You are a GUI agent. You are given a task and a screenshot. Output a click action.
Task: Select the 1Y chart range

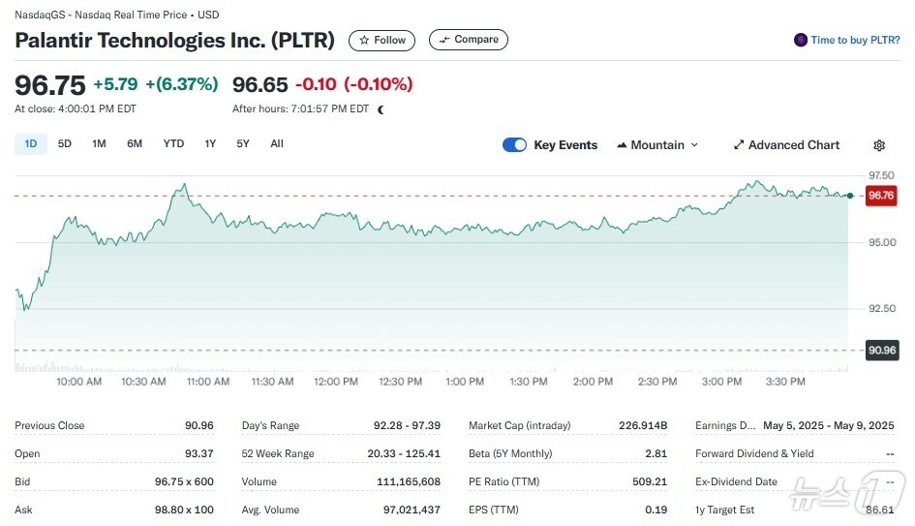click(210, 144)
